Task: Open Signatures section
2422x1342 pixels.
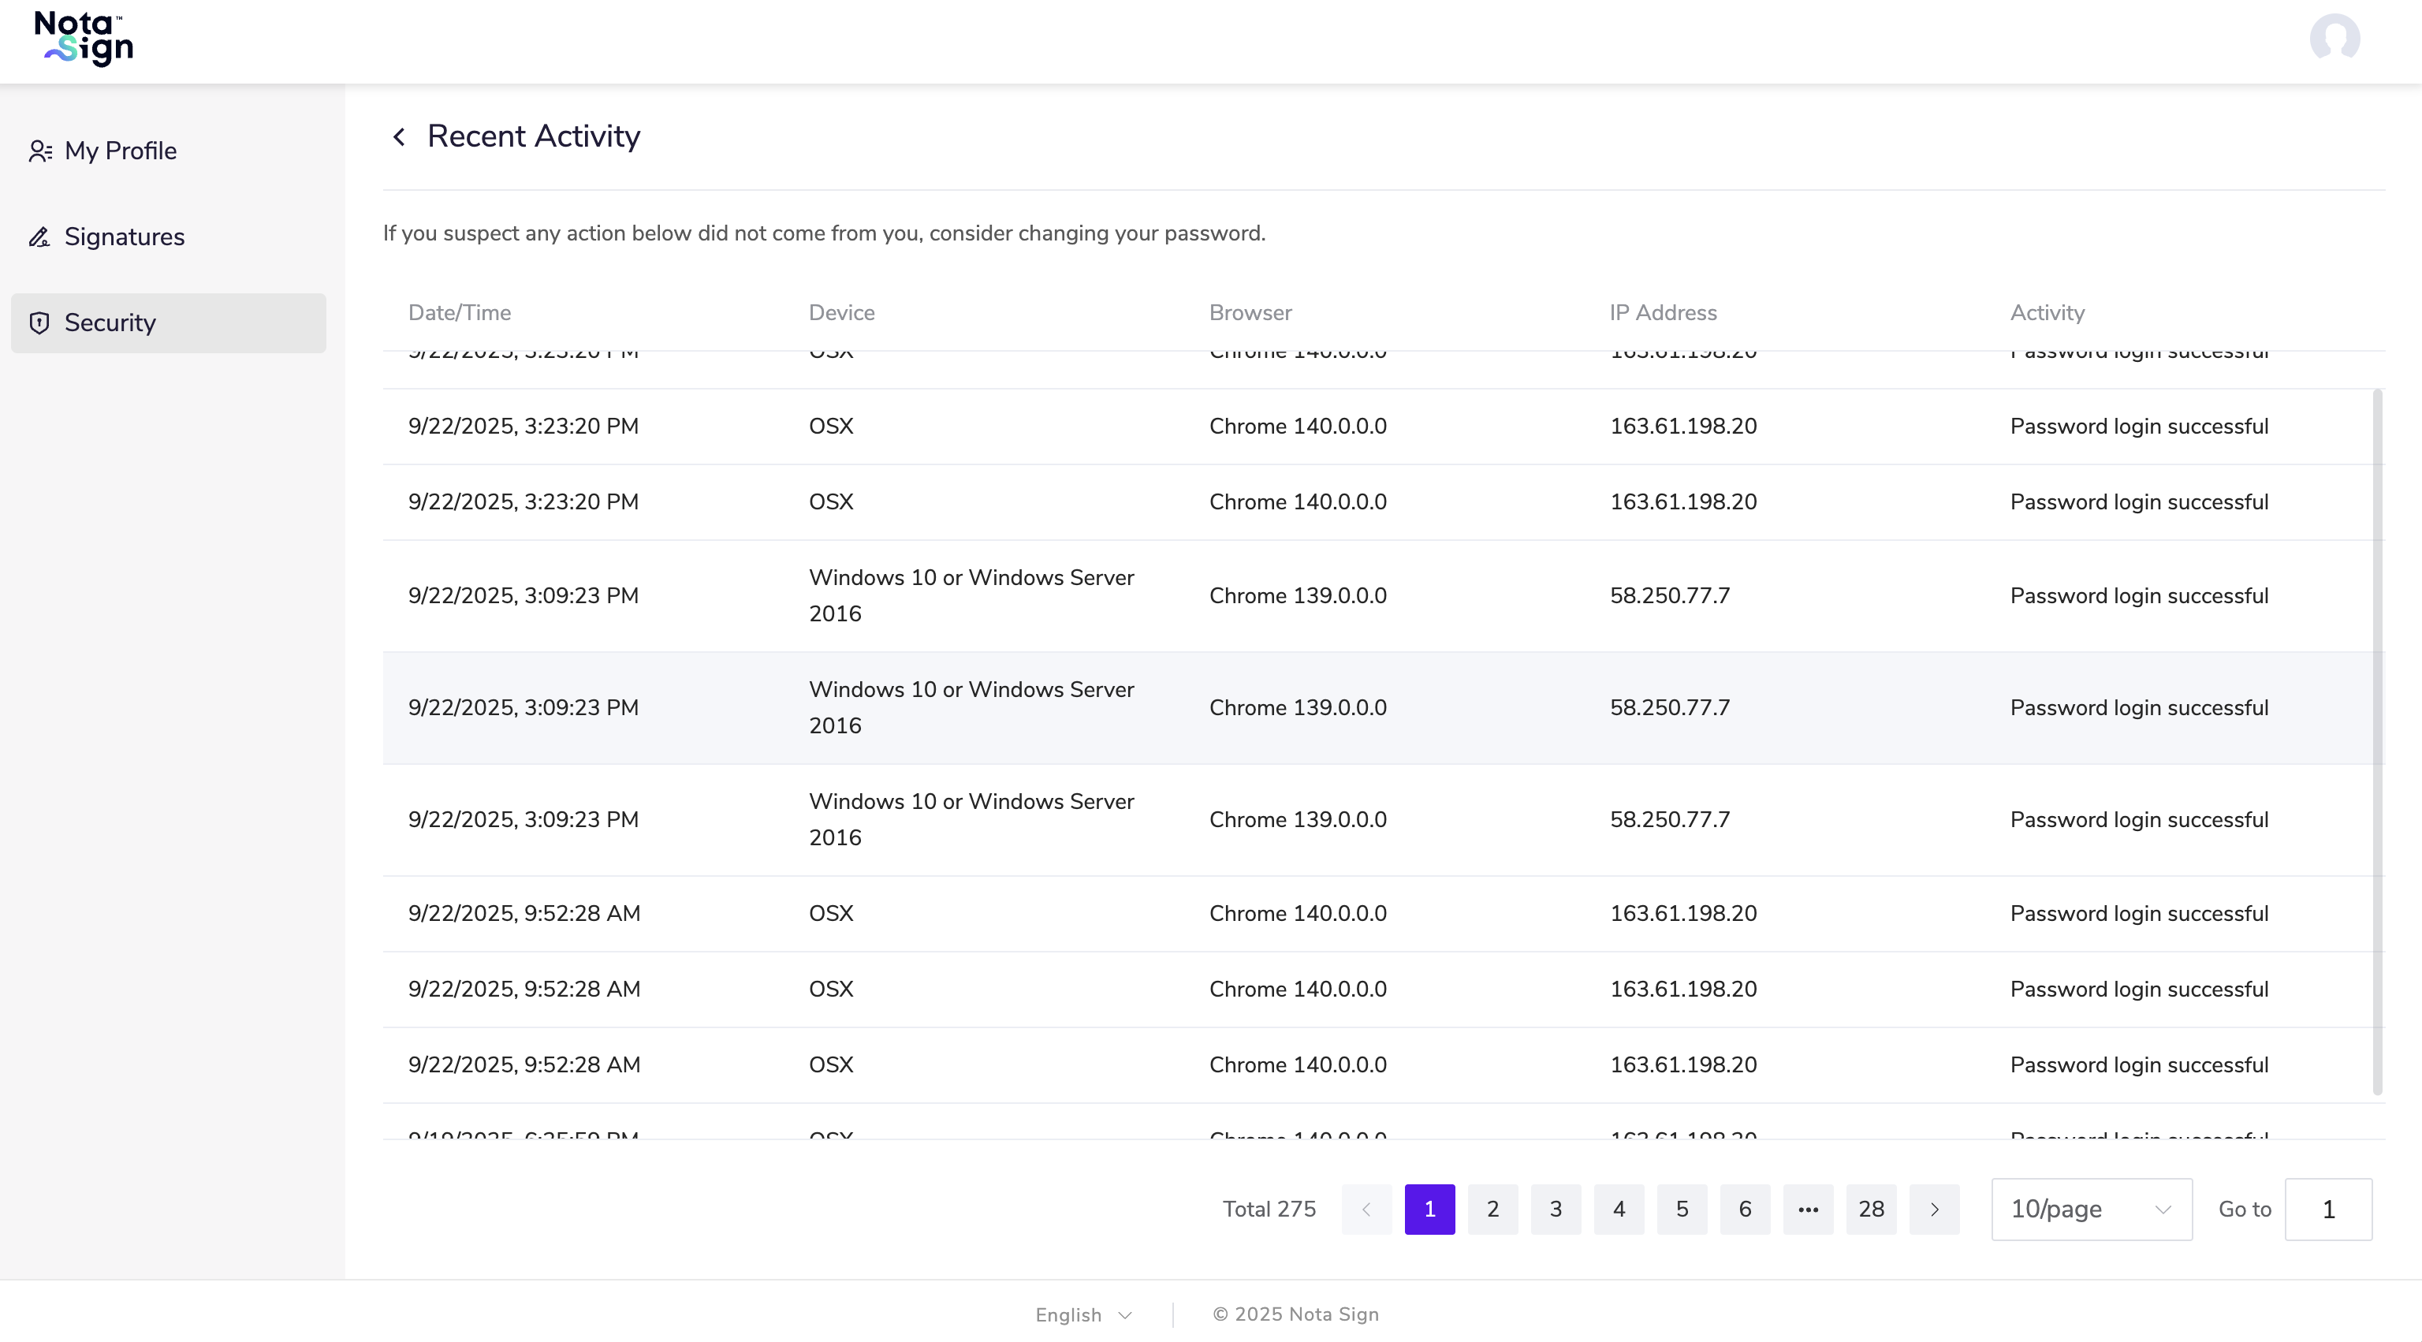Action: 124,237
